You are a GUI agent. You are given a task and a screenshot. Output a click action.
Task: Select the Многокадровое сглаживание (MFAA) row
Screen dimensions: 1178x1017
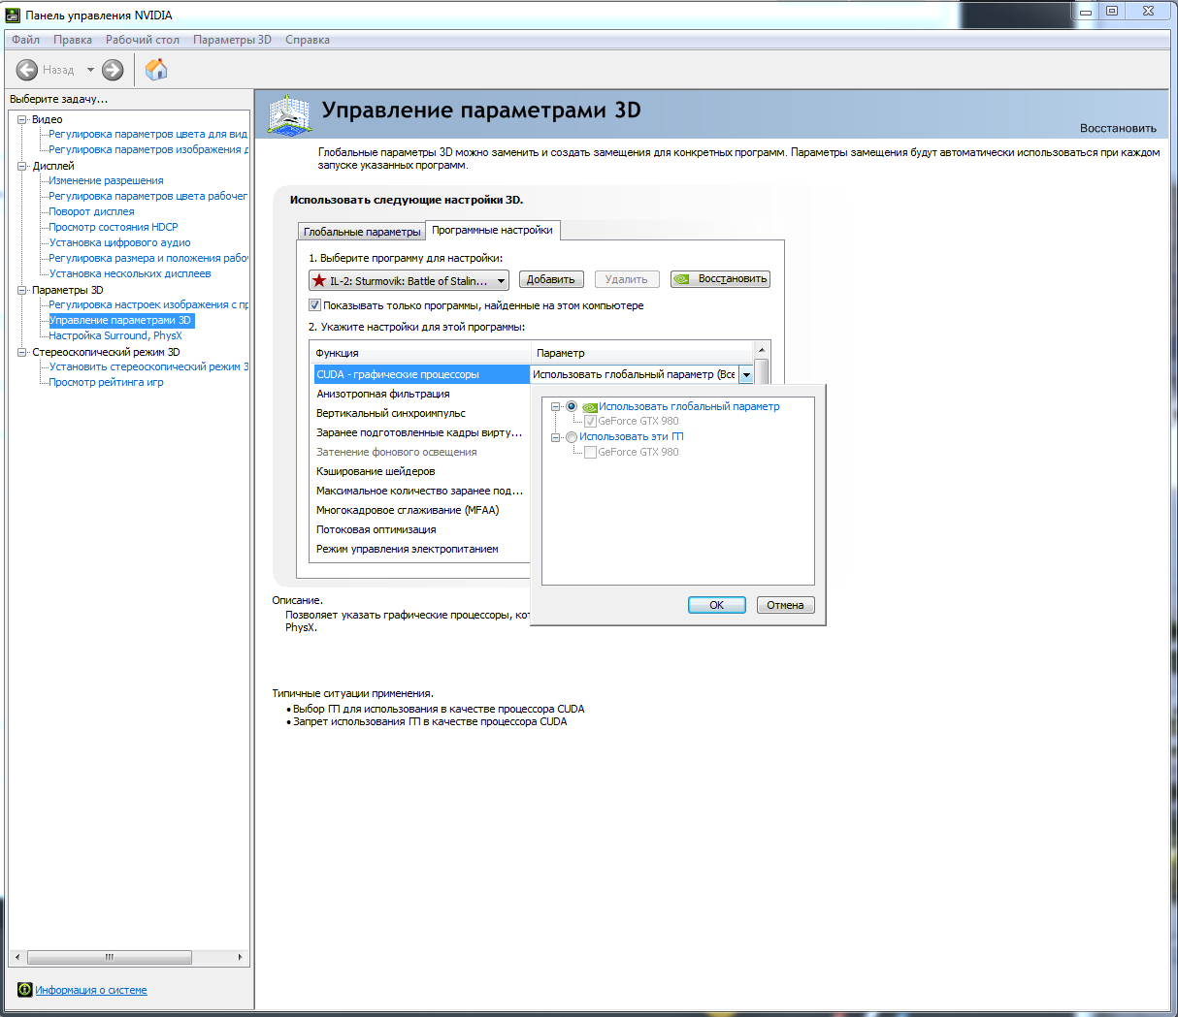point(422,510)
